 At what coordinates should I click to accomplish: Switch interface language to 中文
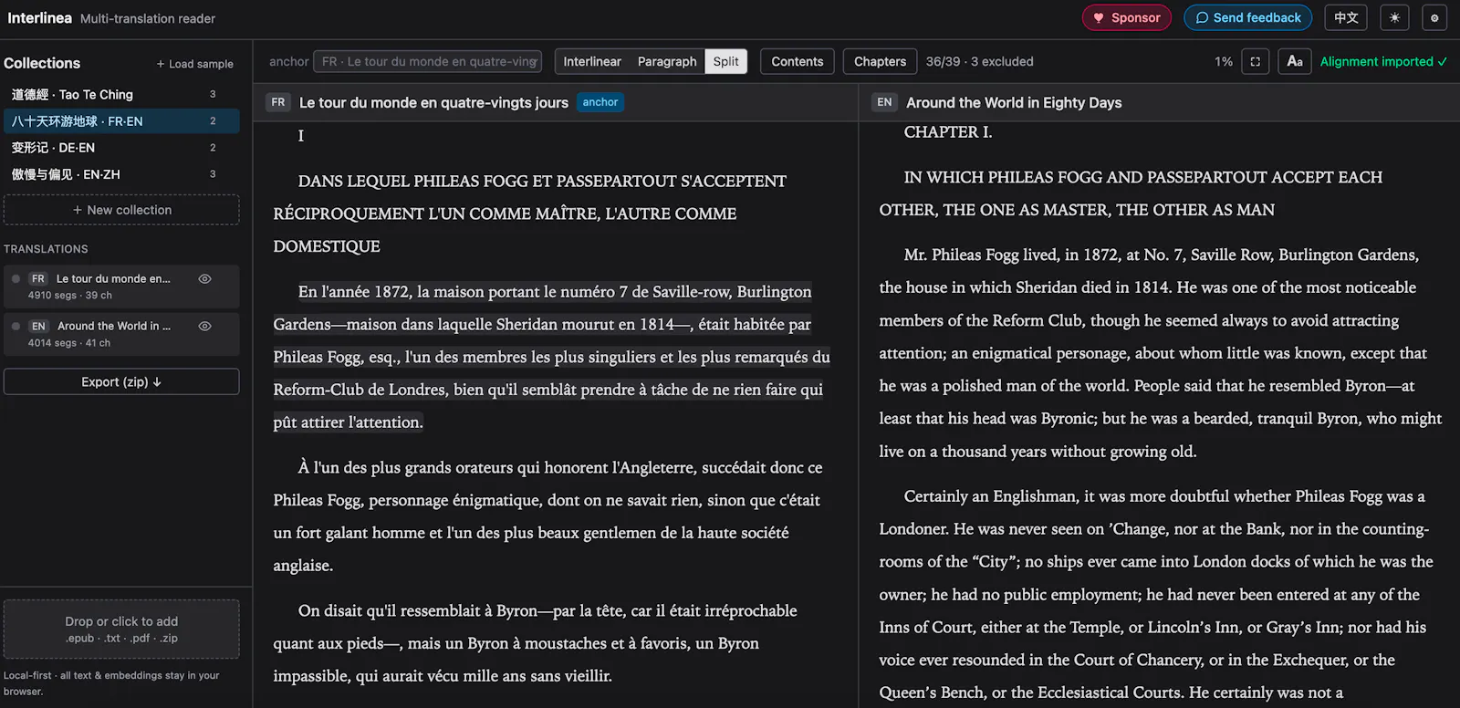[x=1346, y=17]
